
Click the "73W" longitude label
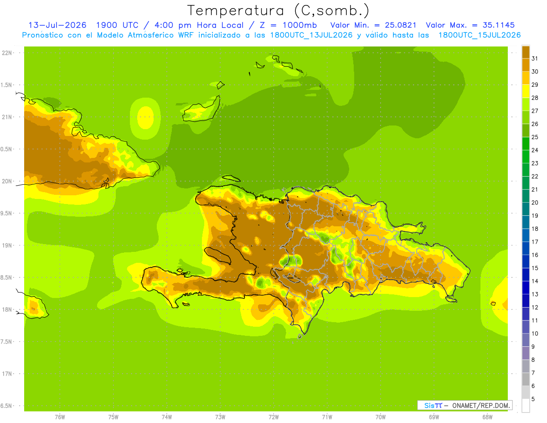coord(220,417)
